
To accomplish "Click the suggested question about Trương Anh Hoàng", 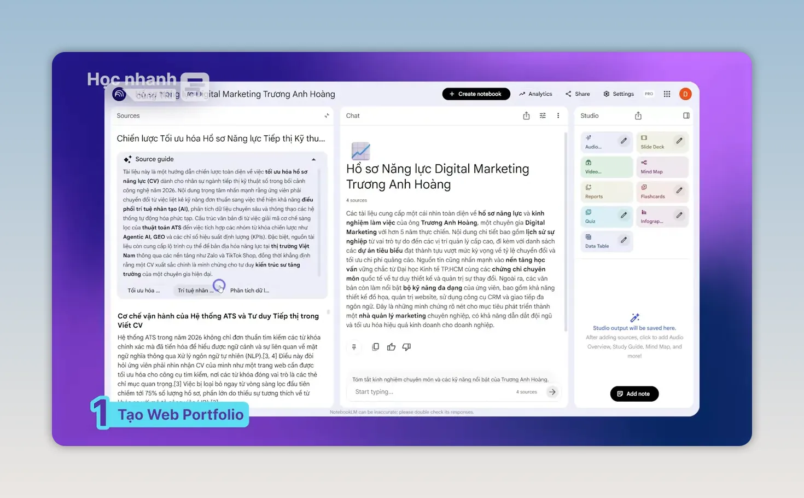I will coord(450,379).
